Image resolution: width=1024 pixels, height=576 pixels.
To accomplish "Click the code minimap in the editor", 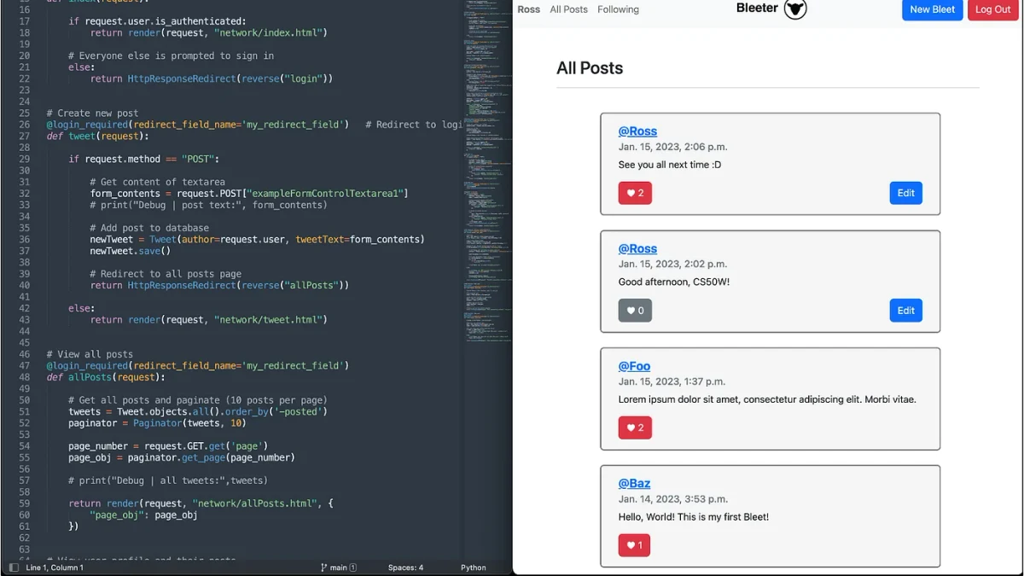I will 487,171.
